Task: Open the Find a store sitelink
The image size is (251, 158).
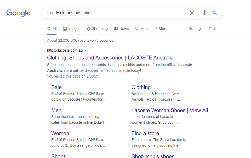Action: (x=145, y=133)
